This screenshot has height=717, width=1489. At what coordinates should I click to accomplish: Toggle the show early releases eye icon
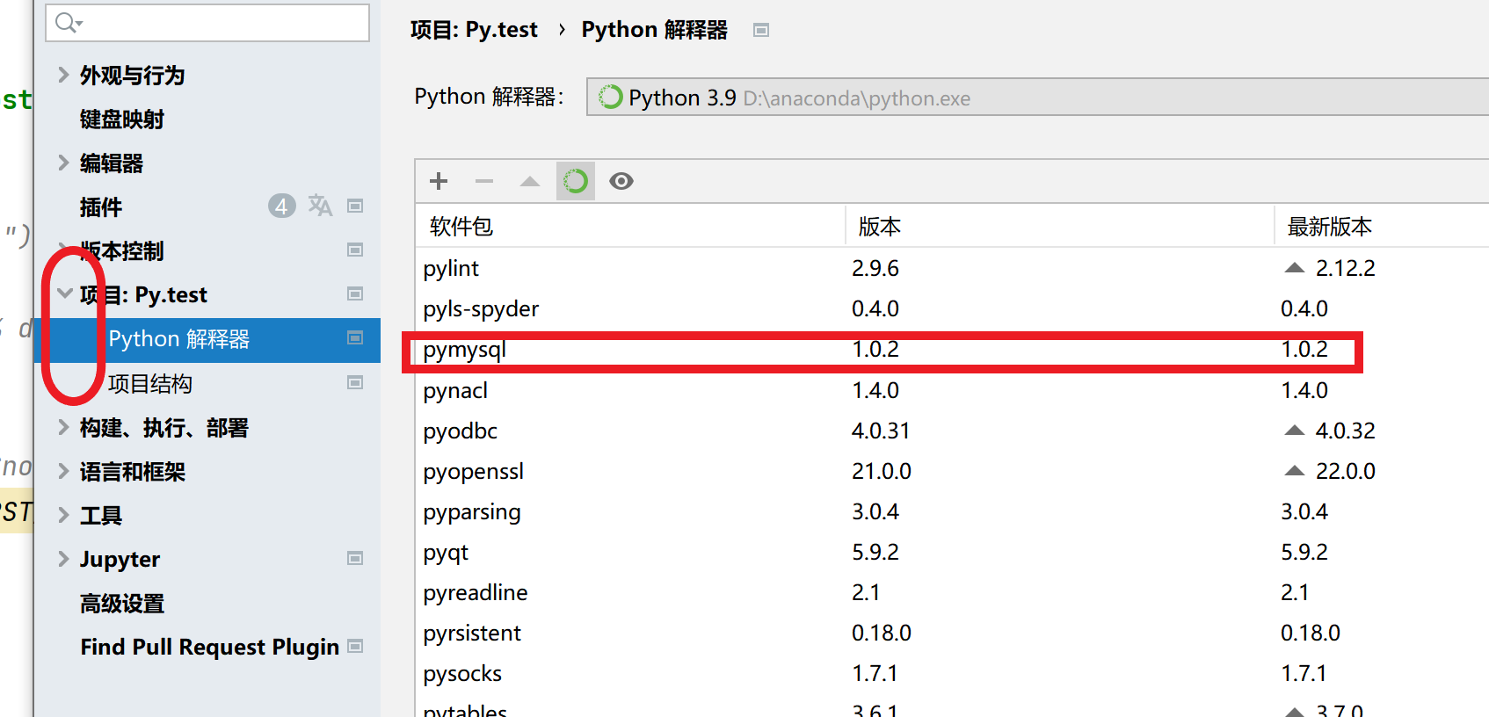[x=621, y=181]
